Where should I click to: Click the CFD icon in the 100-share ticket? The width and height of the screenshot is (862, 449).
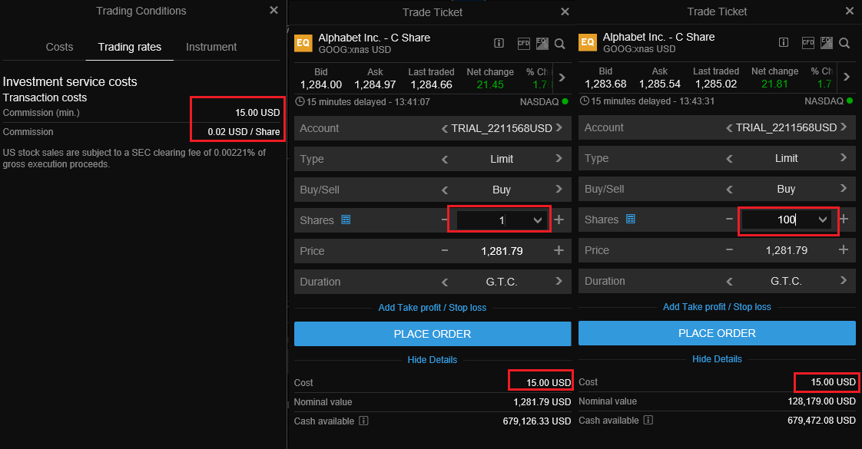pyautogui.click(x=808, y=43)
